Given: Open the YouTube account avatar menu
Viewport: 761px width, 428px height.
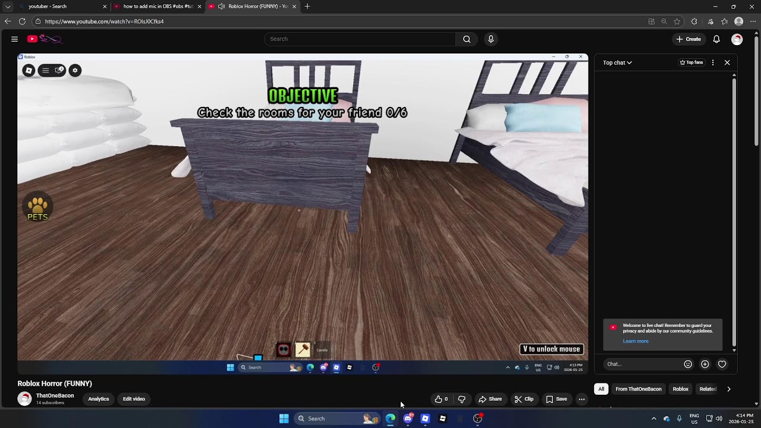Looking at the screenshot, I should (x=737, y=39).
